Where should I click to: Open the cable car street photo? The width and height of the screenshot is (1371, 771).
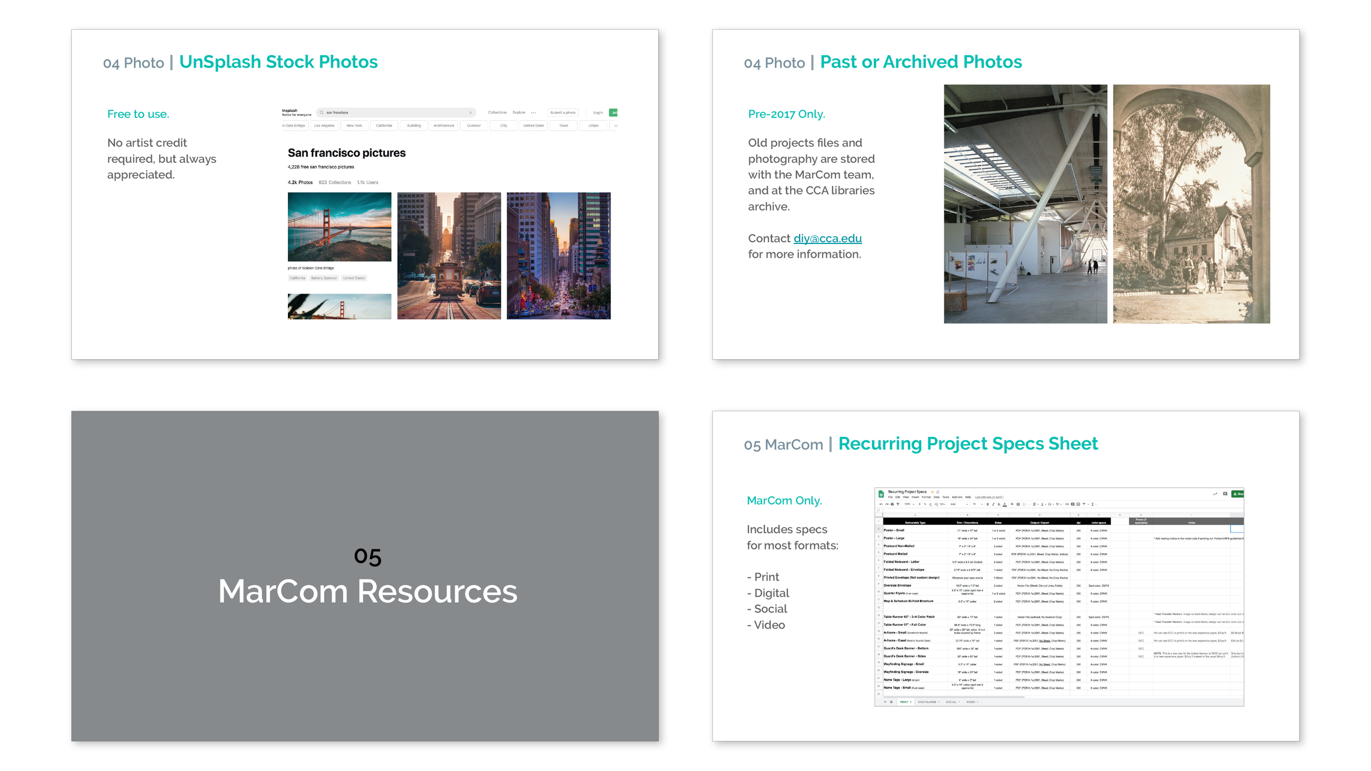point(449,256)
